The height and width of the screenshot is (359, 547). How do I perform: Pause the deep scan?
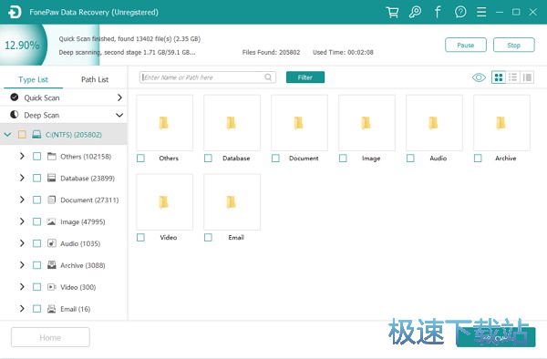[466, 45]
